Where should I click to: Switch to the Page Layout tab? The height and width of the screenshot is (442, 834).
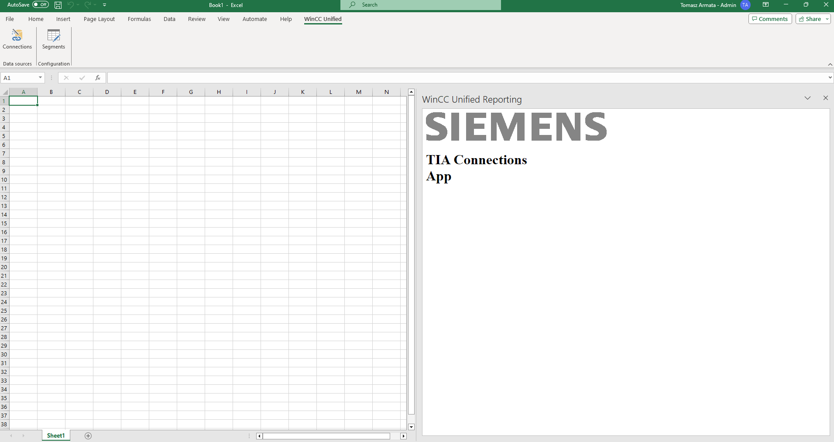click(99, 19)
